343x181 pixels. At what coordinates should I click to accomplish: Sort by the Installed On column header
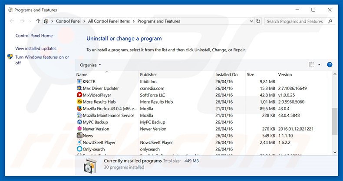pyautogui.click(x=226, y=74)
